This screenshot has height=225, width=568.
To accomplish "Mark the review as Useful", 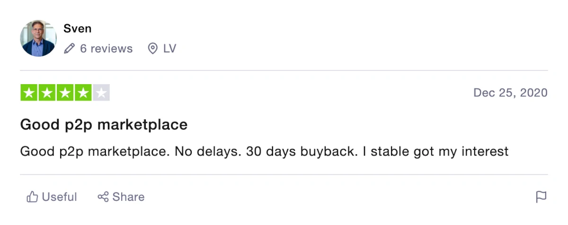I will 52,197.
